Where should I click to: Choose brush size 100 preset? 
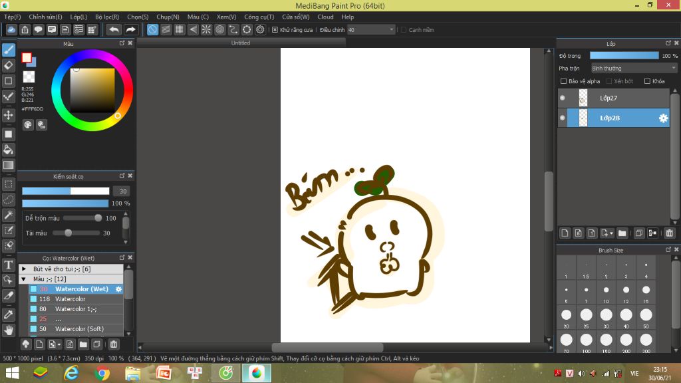(587, 342)
